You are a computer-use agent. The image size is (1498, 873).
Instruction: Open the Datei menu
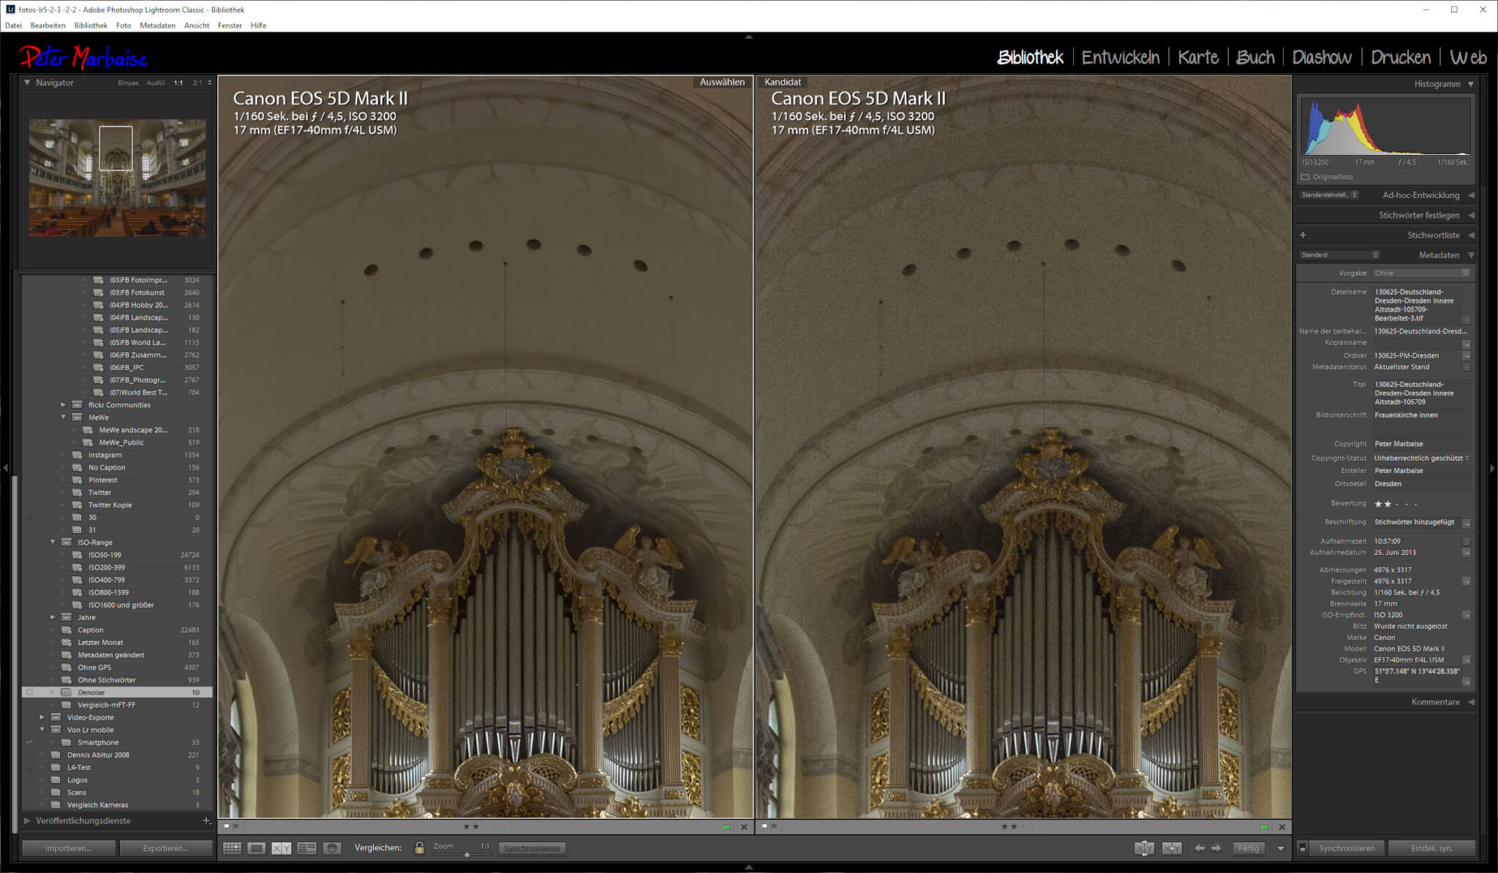point(13,26)
